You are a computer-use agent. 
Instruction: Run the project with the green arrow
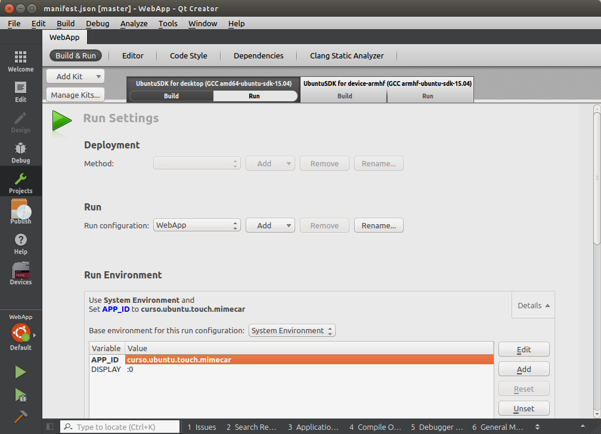(20, 372)
